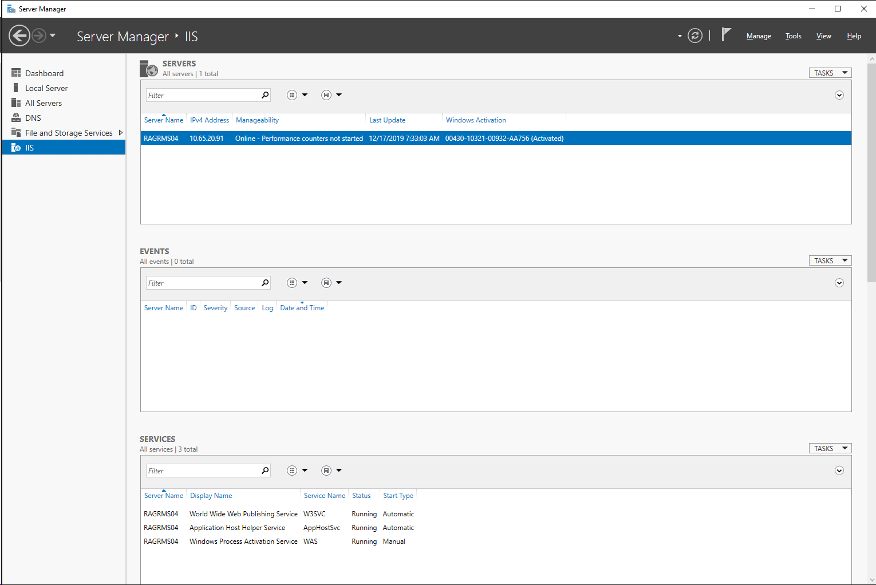Viewport: 876px width, 585px height.
Task: Open the notifications flag
Action: 726,34
